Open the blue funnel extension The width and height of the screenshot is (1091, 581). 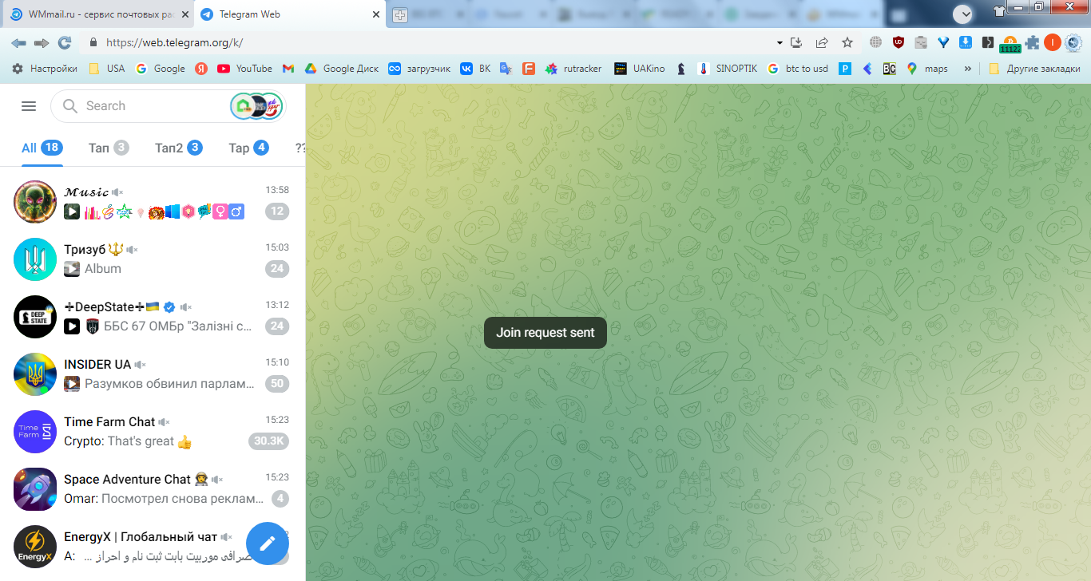943,42
